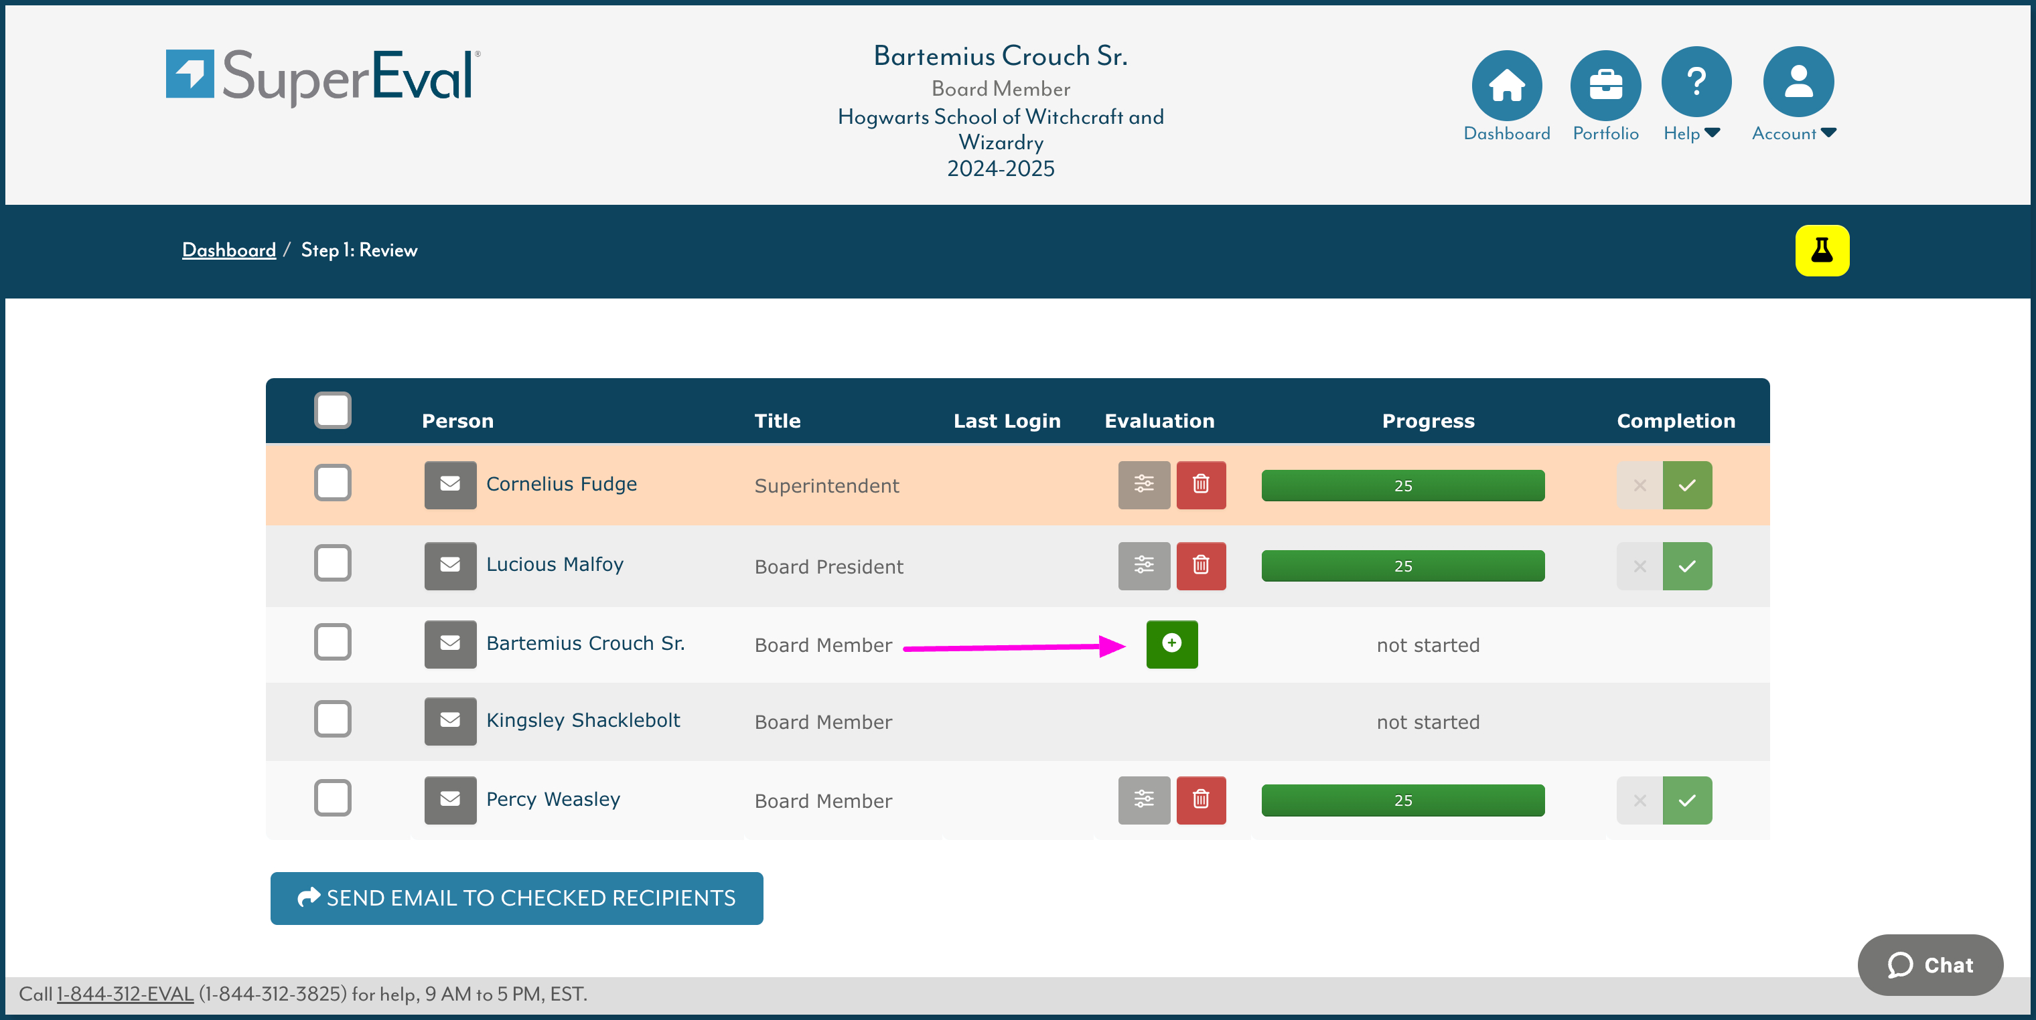Click 'not started' in Kingsley Shacklebolt row
2036x1020 pixels.
(x=1427, y=722)
